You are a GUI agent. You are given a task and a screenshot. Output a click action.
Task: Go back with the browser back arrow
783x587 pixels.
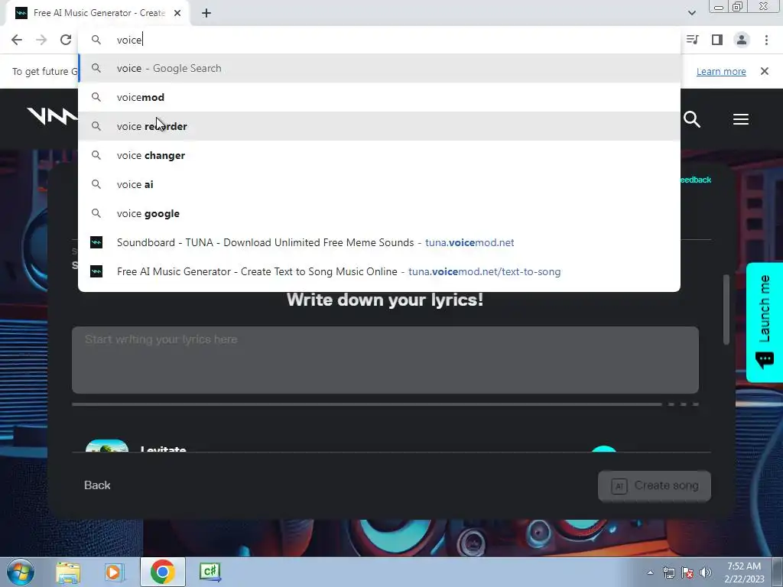(x=17, y=40)
